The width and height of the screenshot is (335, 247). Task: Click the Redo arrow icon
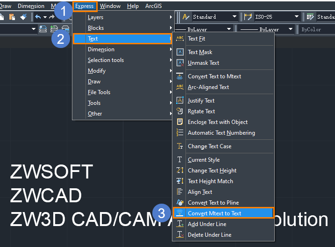[52, 17]
